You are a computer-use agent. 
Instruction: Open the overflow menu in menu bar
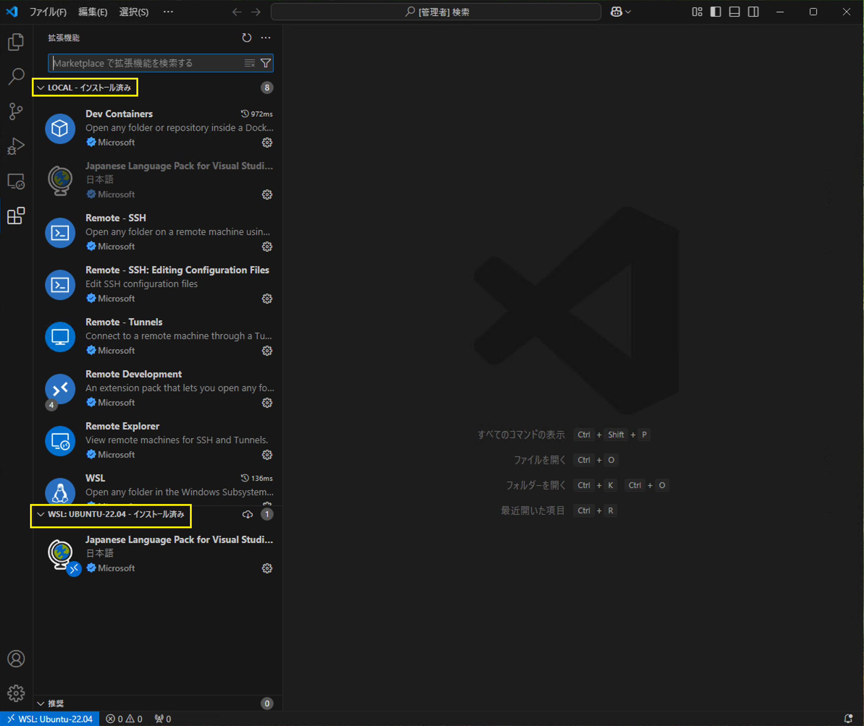[168, 12]
